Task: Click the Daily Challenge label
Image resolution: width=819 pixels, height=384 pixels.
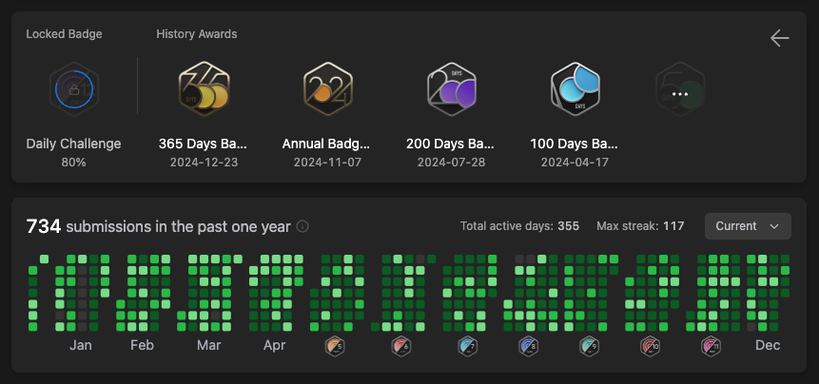Action: (x=73, y=144)
